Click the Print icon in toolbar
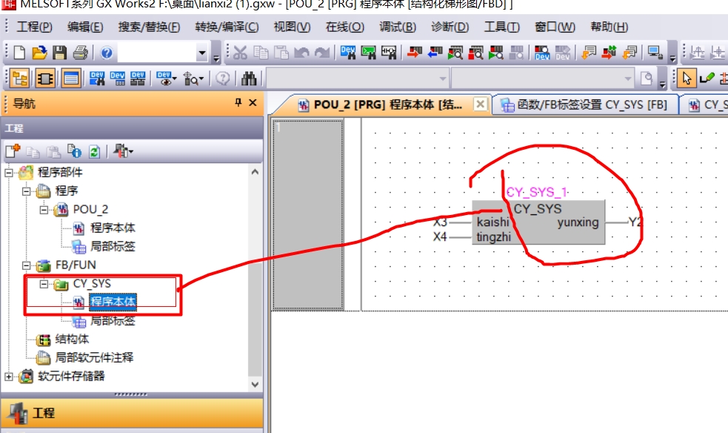Viewport: 728px width, 433px height. coord(80,53)
